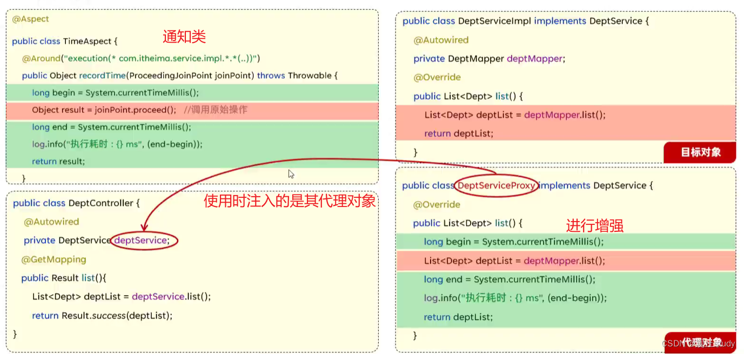This screenshot has height=354, width=744.
Task: Click the @Around execution pointcut line
Action: point(141,58)
